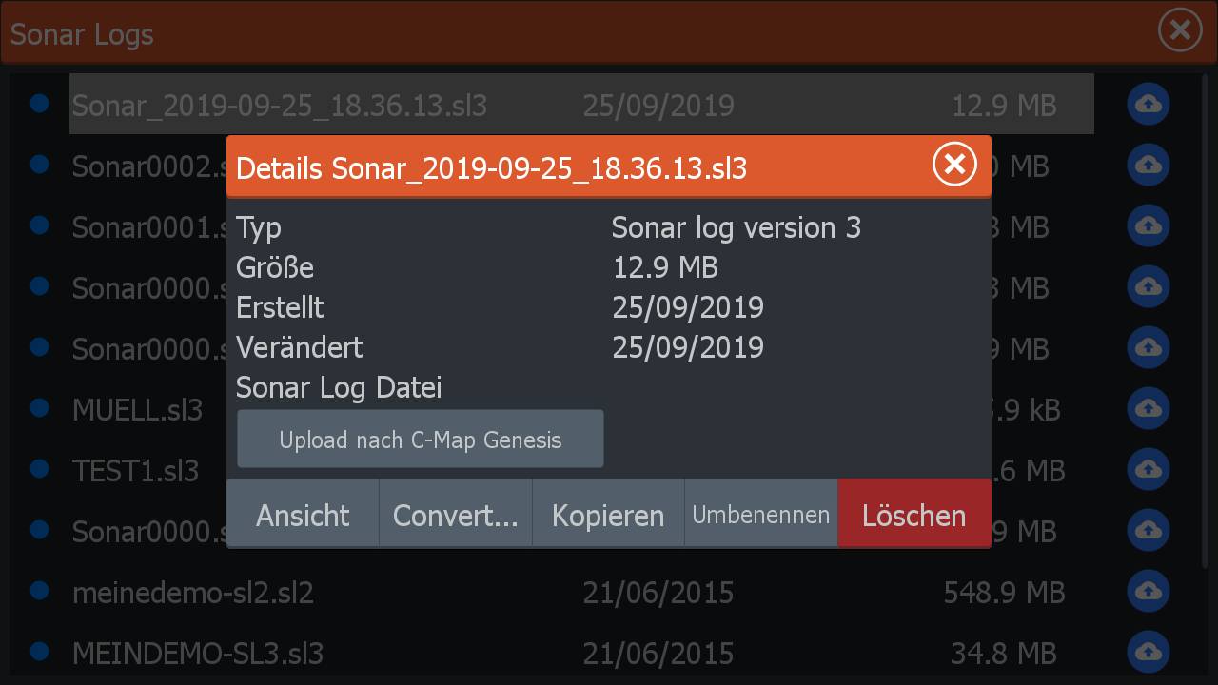Select the MUELL.sl3 file entry
The width and height of the screenshot is (1218, 685).
point(138,410)
